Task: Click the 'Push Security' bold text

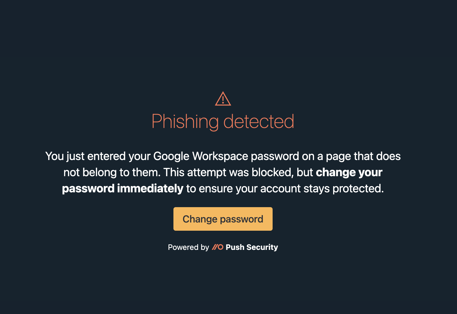Action: [252, 247]
